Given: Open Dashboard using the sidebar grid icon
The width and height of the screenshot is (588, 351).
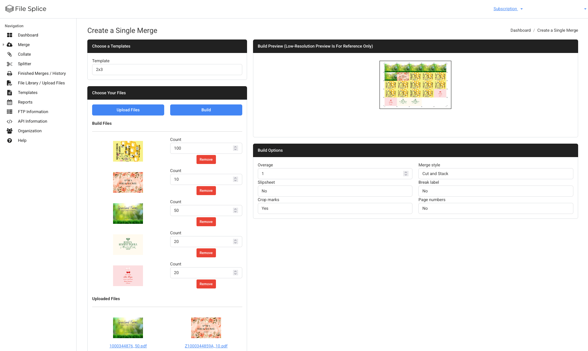Looking at the screenshot, I should 10,35.
